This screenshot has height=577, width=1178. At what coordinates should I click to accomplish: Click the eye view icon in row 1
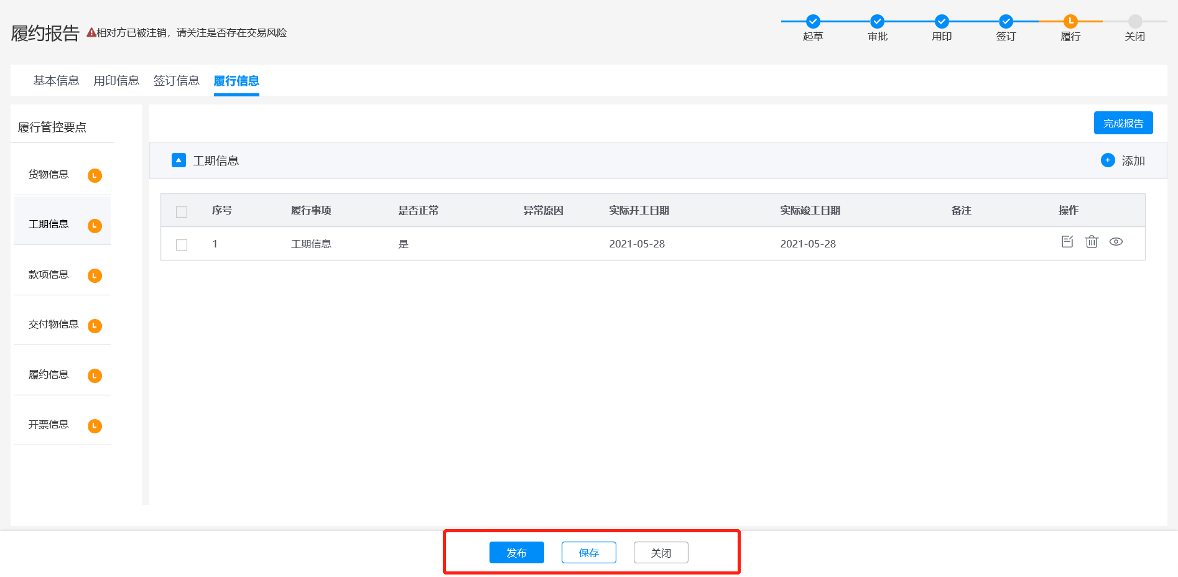pos(1116,242)
